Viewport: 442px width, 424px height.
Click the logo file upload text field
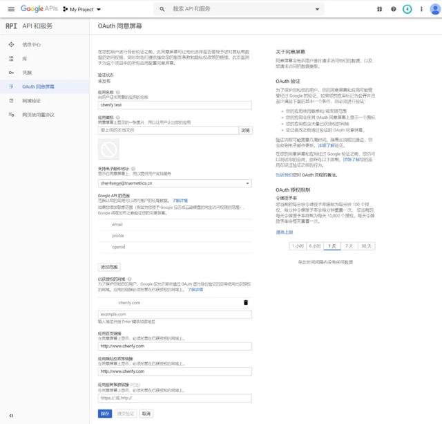point(169,130)
